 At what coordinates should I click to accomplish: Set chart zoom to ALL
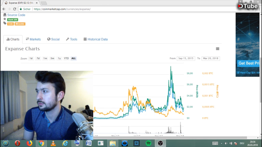click(x=74, y=58)
